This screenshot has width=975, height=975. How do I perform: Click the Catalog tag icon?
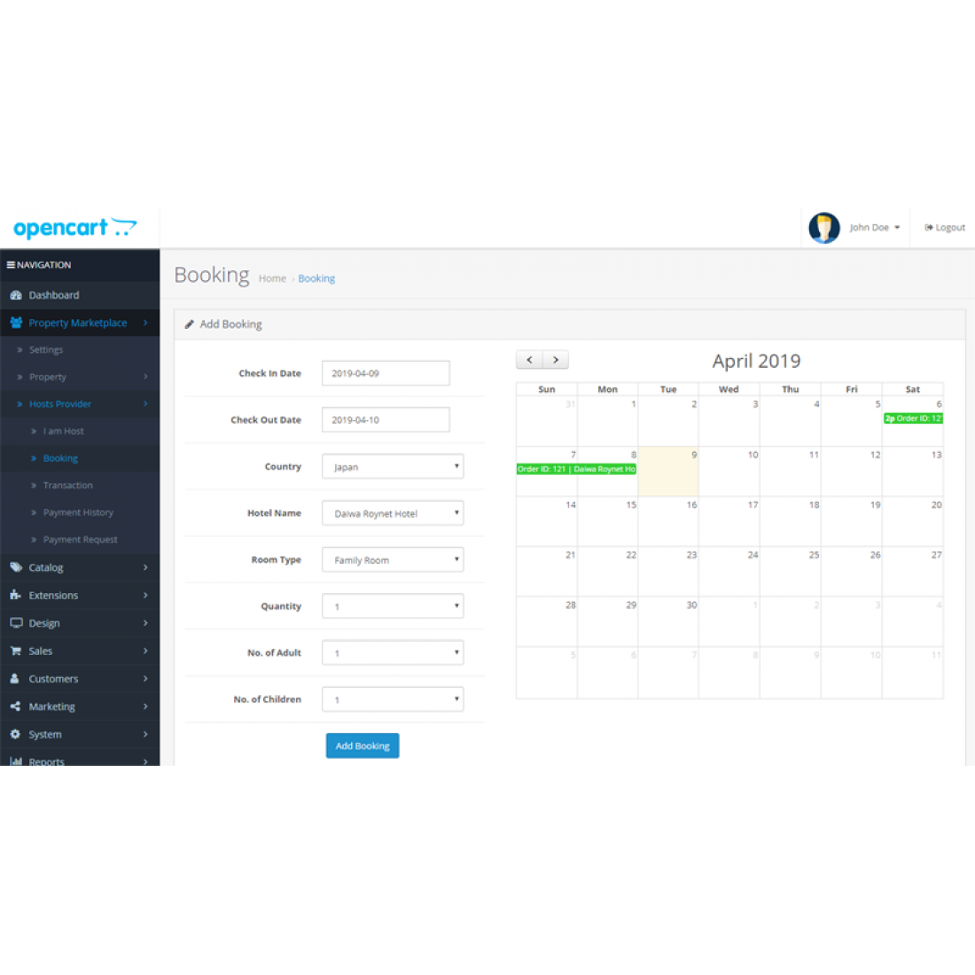[15, 567]
